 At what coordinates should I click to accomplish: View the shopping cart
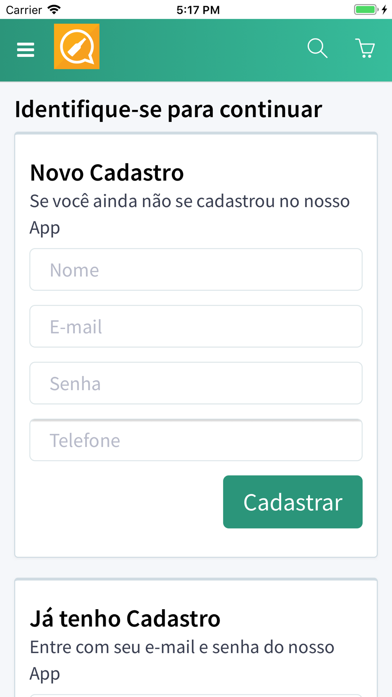[365, 48]
